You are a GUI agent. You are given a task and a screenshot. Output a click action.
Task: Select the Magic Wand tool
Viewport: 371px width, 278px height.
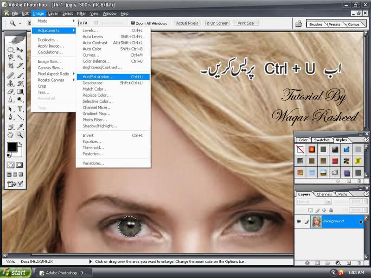point(20,58)
